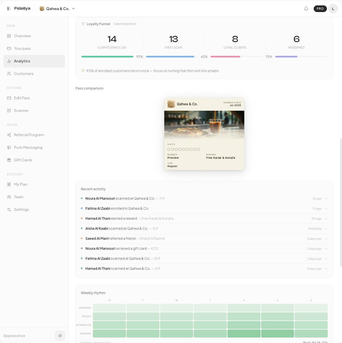The height and width of the screenshot is (343, 342).
Task: Open the Team label in sidebar
Action: pyautogui.click(x=19, y=197)
